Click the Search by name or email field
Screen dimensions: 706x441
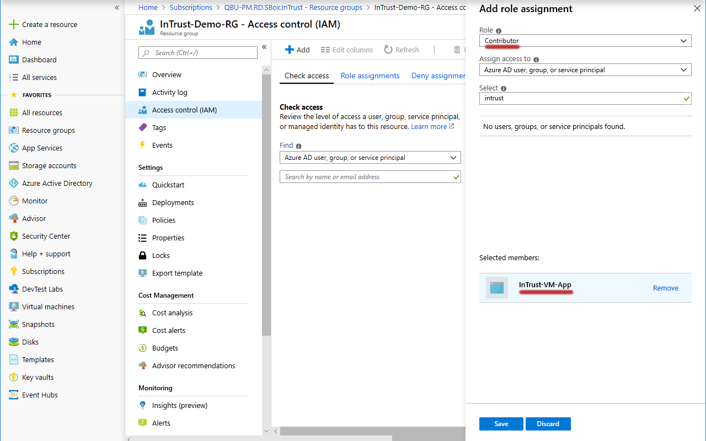point(367,177)
